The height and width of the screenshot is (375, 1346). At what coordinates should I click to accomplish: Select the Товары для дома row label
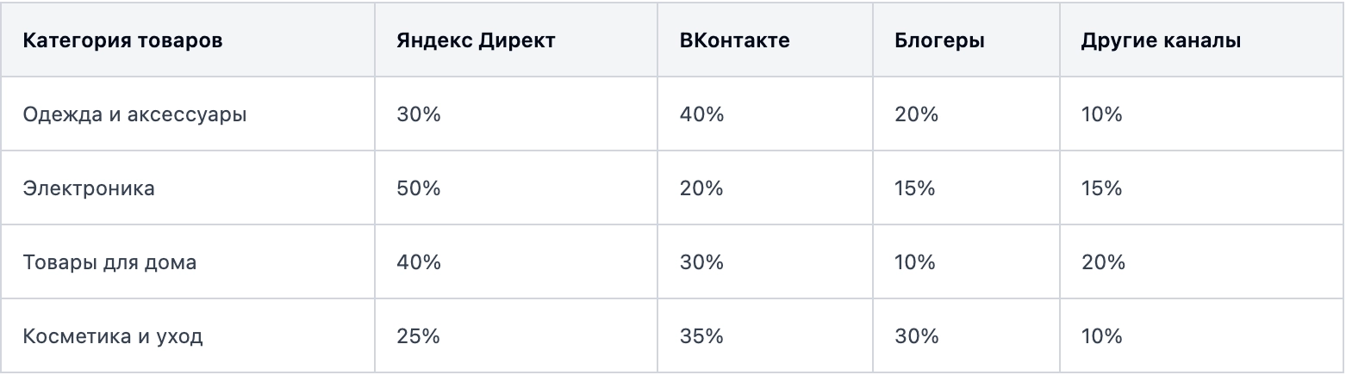pyautogui.click(x=110, y=262)
